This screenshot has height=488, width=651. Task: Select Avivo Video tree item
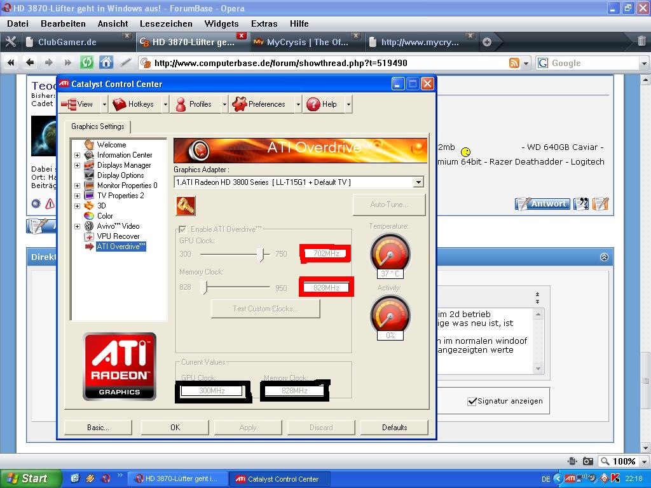[x=118, y=226]
